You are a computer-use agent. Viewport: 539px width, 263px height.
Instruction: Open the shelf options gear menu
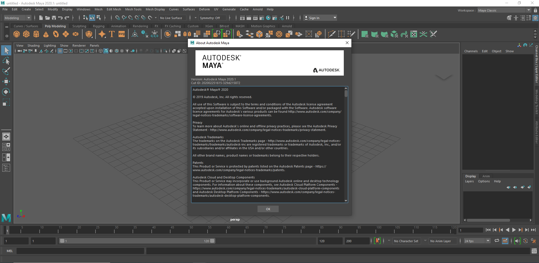click(7, 36)
